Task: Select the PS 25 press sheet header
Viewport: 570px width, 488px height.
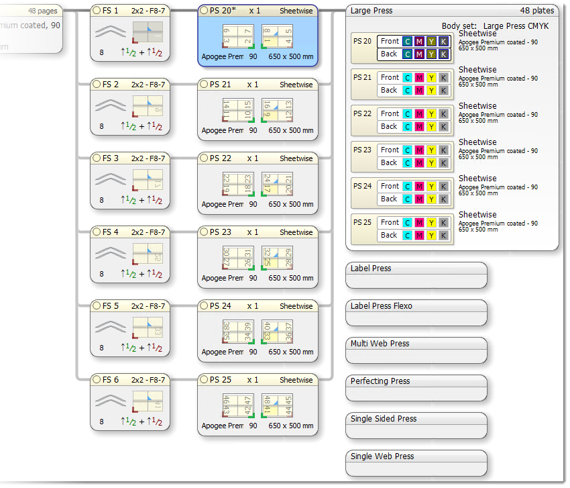Action: click(258, 380)
